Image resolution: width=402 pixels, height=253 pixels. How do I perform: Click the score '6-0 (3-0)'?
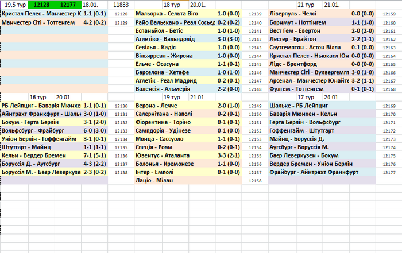[x=95, y=131]
